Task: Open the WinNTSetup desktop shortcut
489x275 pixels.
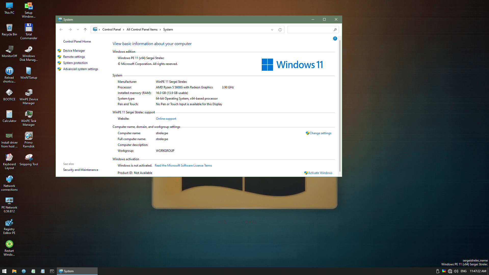Action: (29, 73)
